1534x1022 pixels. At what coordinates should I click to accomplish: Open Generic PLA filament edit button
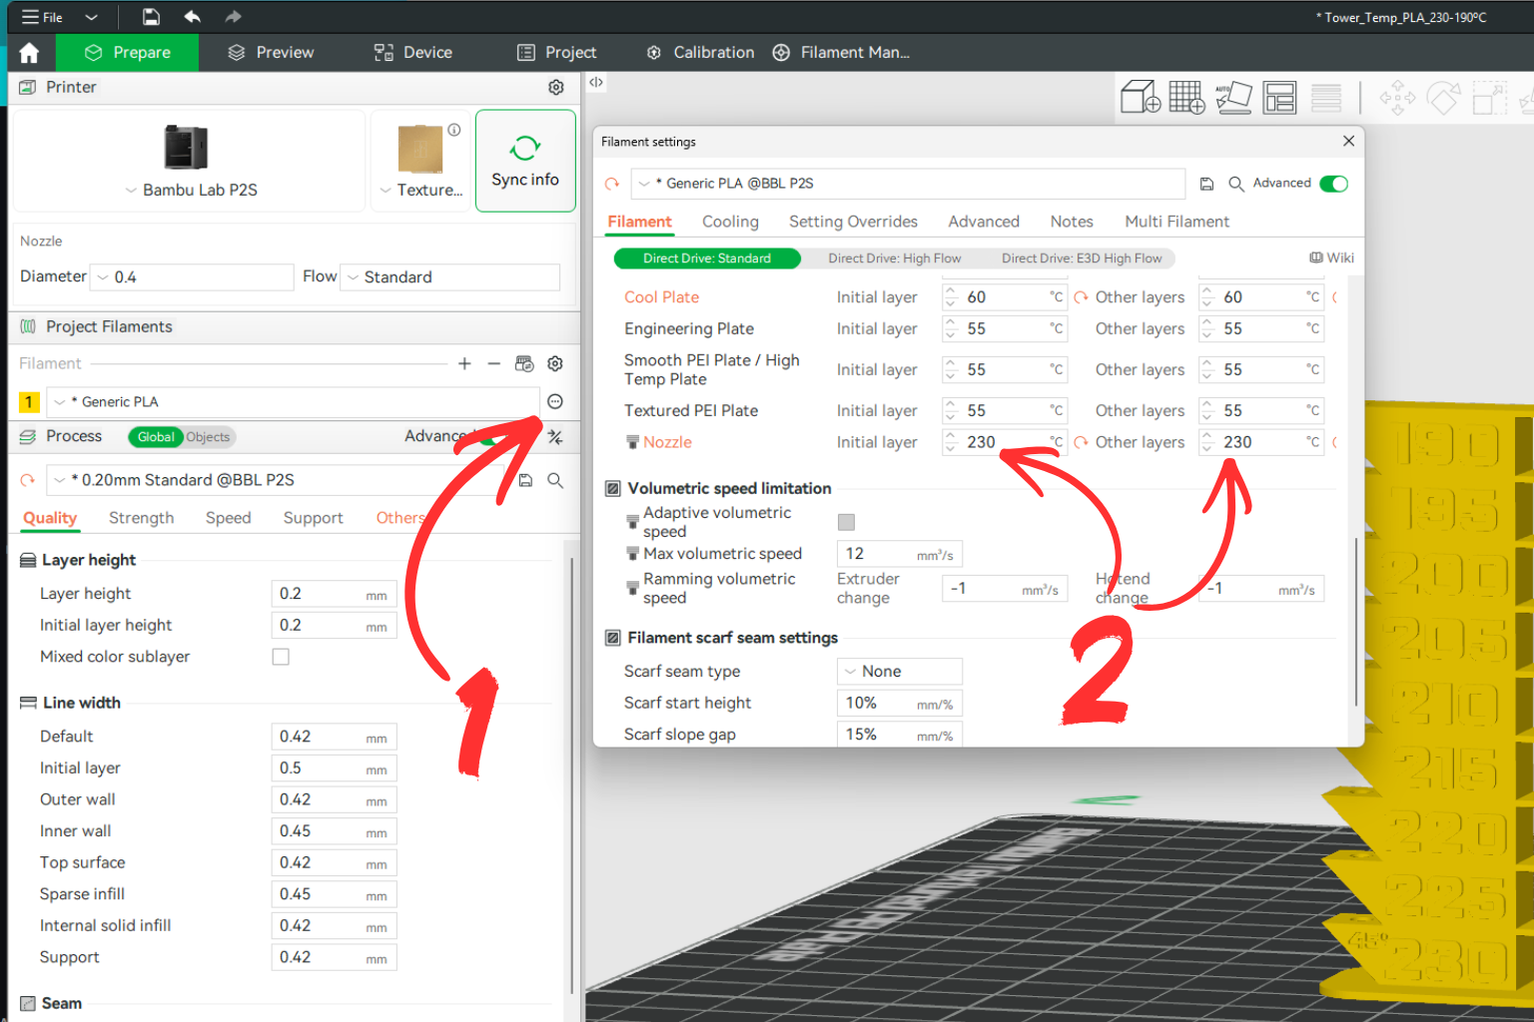coord(555,401)
